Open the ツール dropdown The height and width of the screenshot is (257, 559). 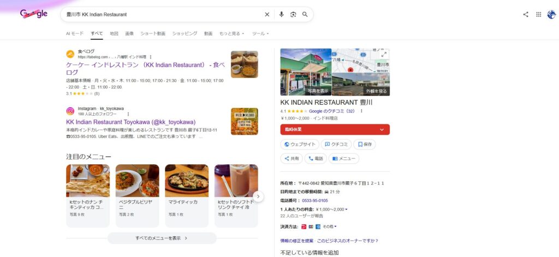pos(260,34)
